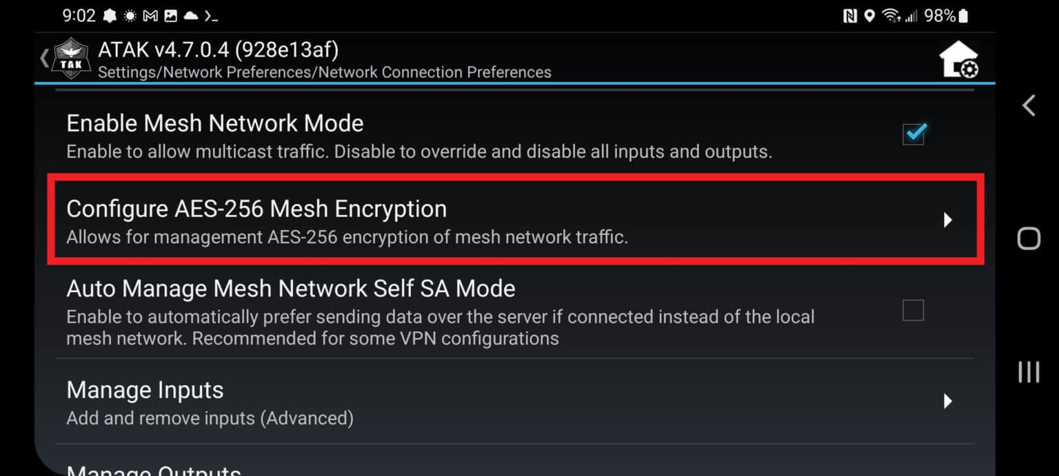Select Configure AES-256 Mesh Encryption title

tap(256, 209)
